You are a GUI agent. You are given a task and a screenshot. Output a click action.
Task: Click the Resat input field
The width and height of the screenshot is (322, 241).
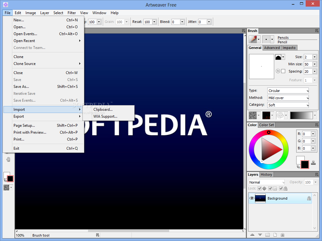point(148,22)
